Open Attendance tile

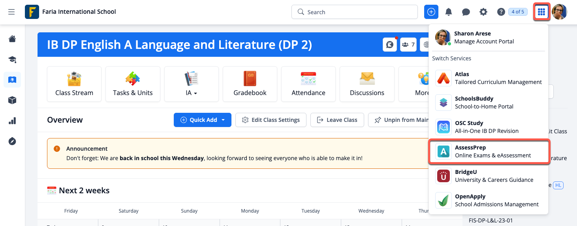pos(308,84)
